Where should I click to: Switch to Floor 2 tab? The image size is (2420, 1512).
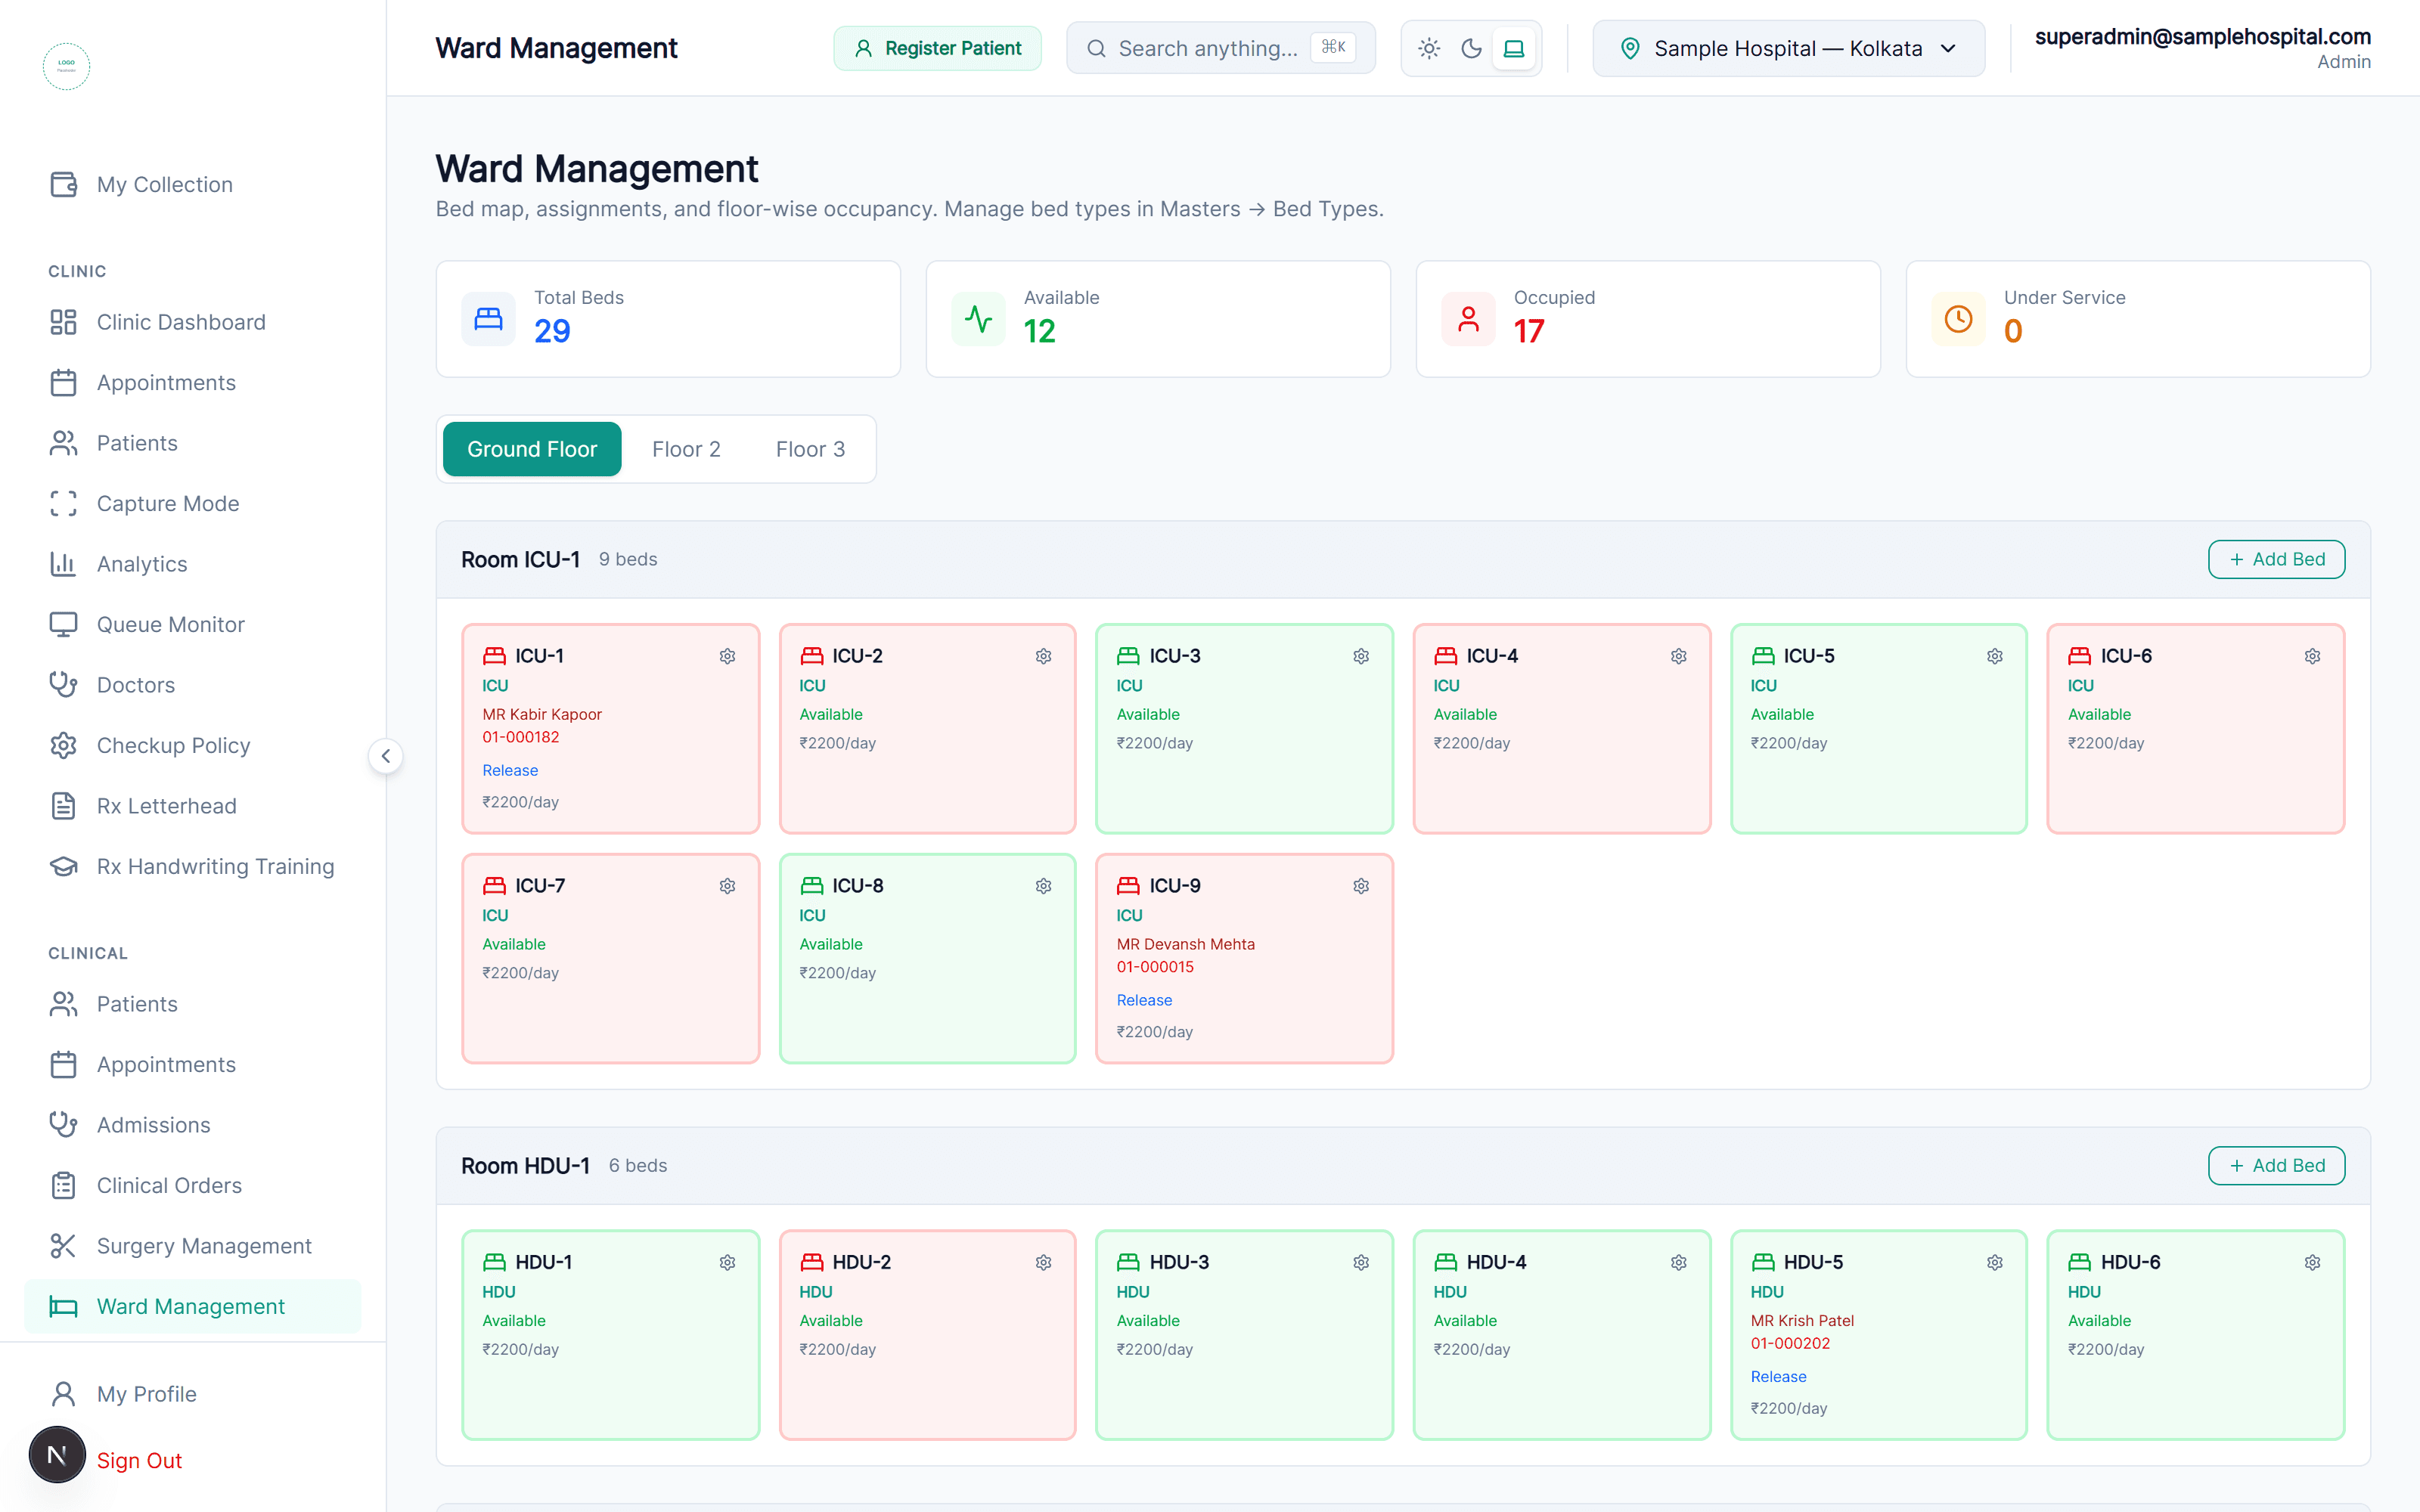(x=686, y=449)
